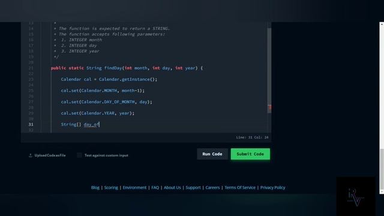Click the Calendar.DAY_OF_MONTH constant
Image resolution: width=384 pixels, height=216 pixels.
click(x=108, y=102)
